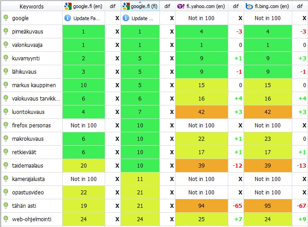Sort by the fi.yahoo.com (en) column header
Screen dimensions: 308x227
(x=204, y=6)
